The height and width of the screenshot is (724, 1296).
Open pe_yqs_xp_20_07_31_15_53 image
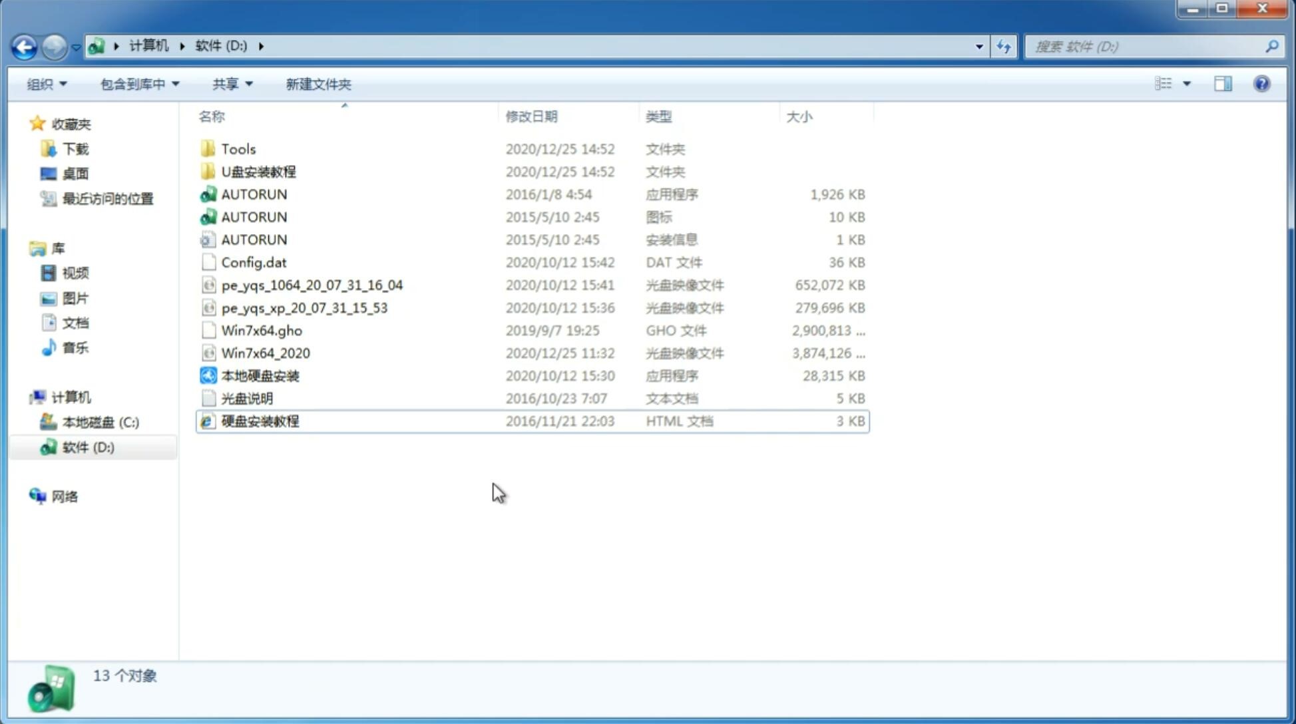coord(304,307)
